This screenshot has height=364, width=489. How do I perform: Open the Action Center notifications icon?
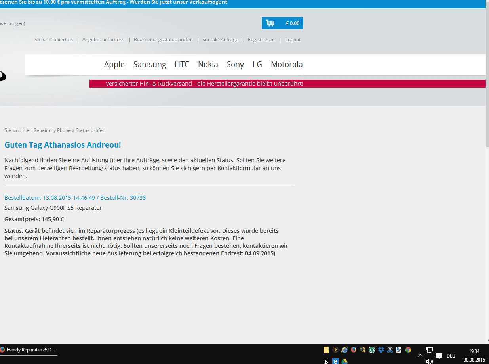[x=439, y=355]
